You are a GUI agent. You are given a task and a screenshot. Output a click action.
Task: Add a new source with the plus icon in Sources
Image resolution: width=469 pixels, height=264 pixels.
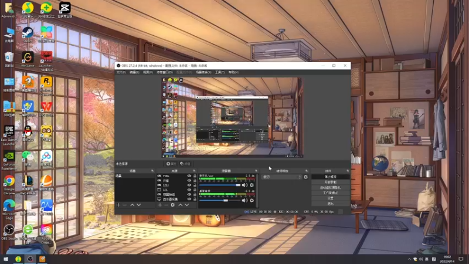point(159,205)
